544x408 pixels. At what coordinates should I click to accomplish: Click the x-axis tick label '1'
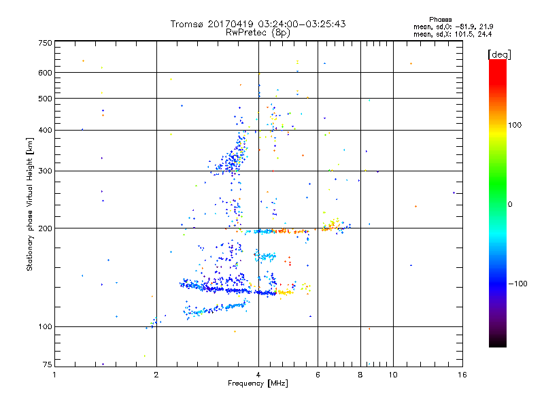(x=54, y=375)
